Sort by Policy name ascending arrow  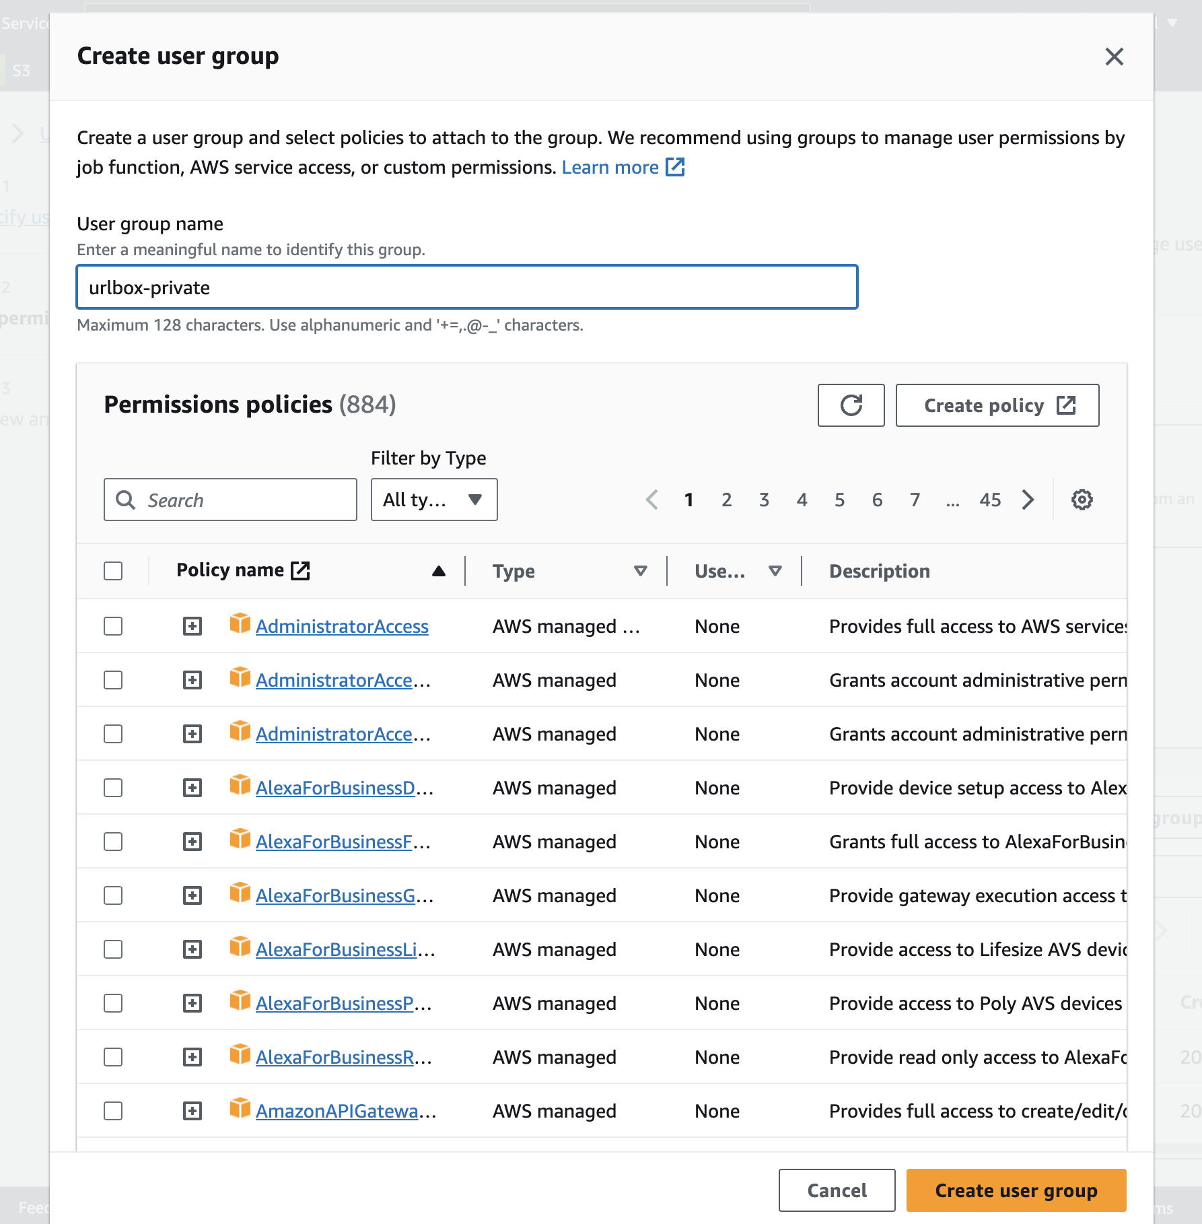439,571
